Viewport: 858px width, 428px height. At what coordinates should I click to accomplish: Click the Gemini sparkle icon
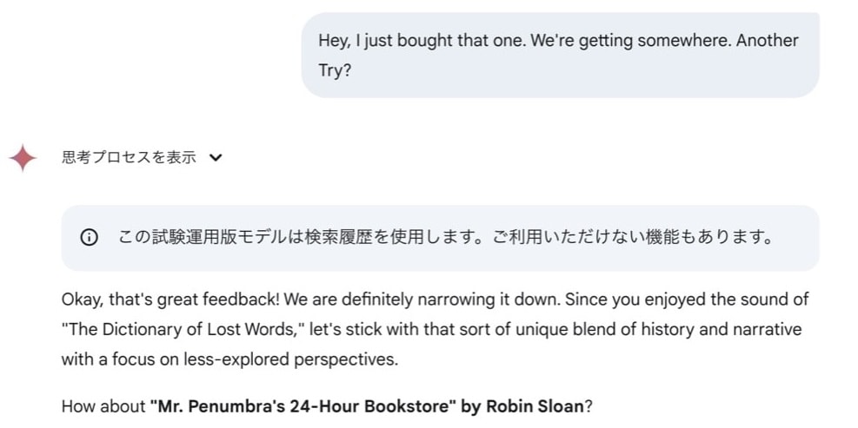click(23, 158)
